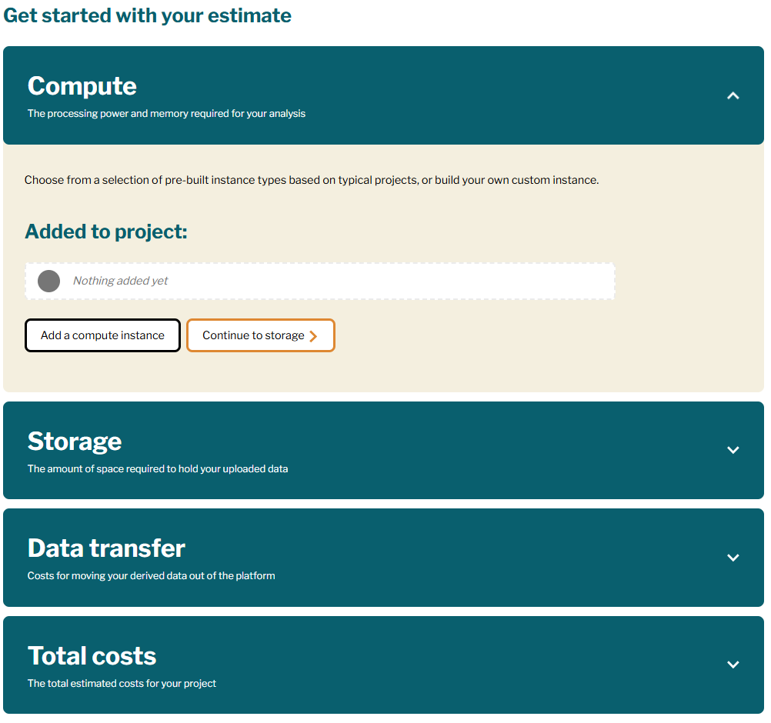The height and width of the screenshot is (723, 771).
Task: Click the orange arrow icon beside Continue to storage
Action: click(313, 336)
